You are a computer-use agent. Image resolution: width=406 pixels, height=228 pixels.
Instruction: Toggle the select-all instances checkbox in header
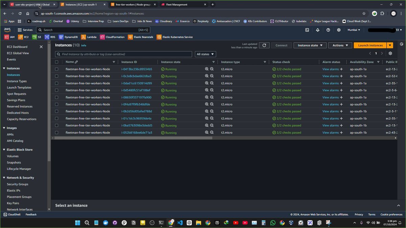click(57, 62)
